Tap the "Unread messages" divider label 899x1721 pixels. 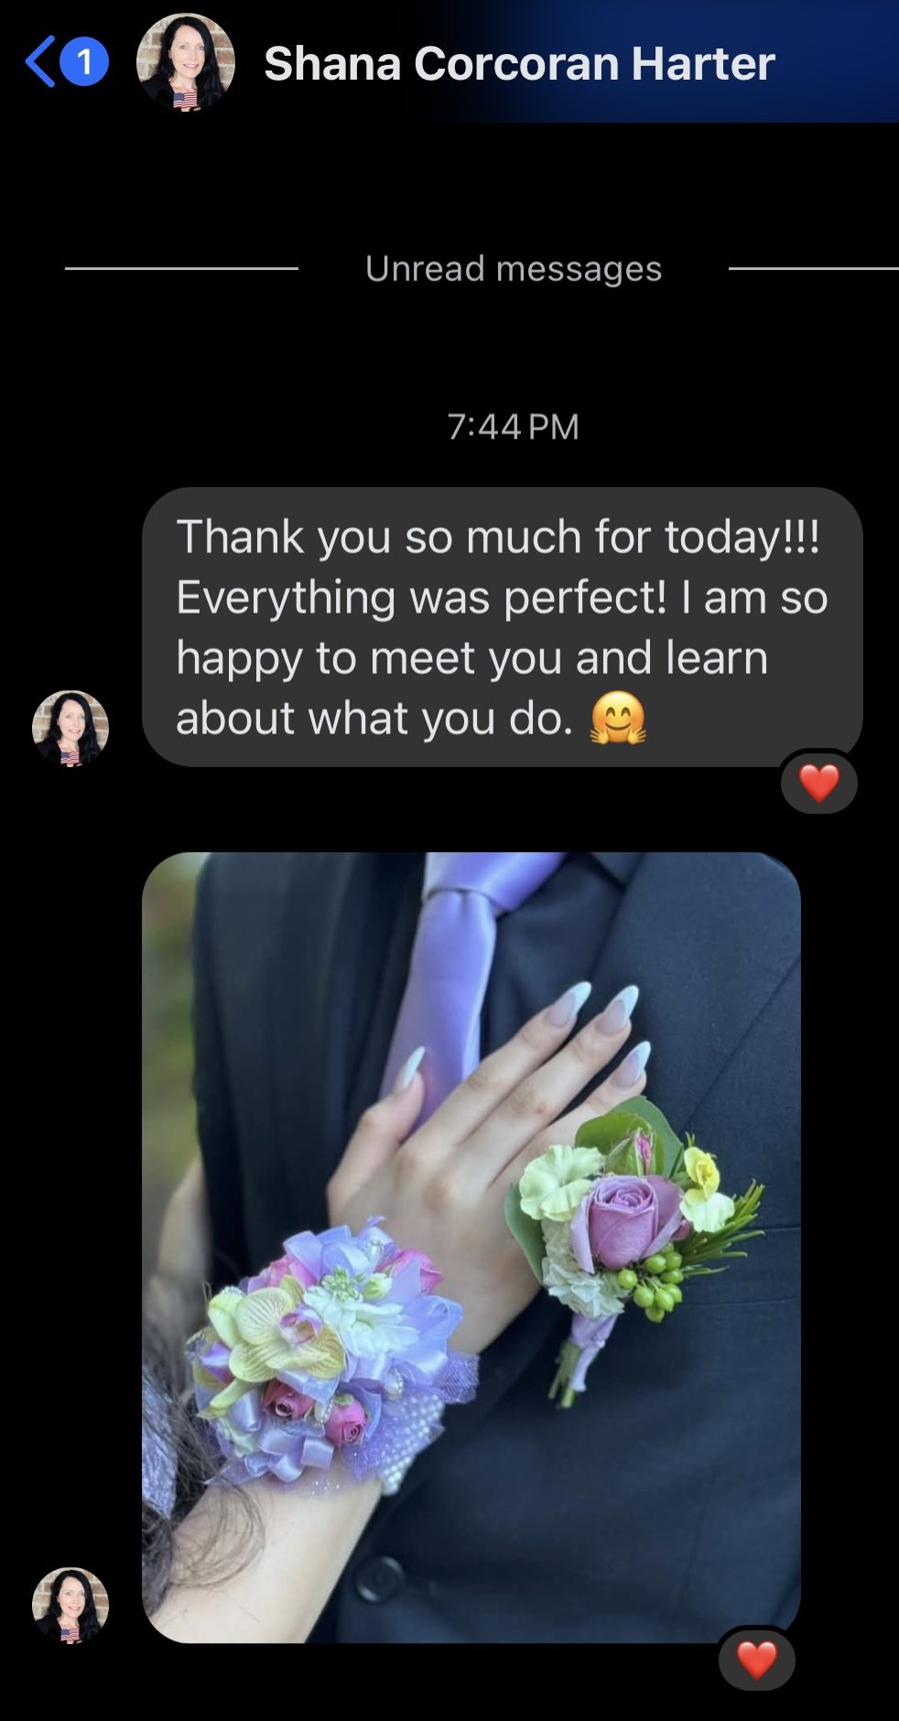[514, 268]
